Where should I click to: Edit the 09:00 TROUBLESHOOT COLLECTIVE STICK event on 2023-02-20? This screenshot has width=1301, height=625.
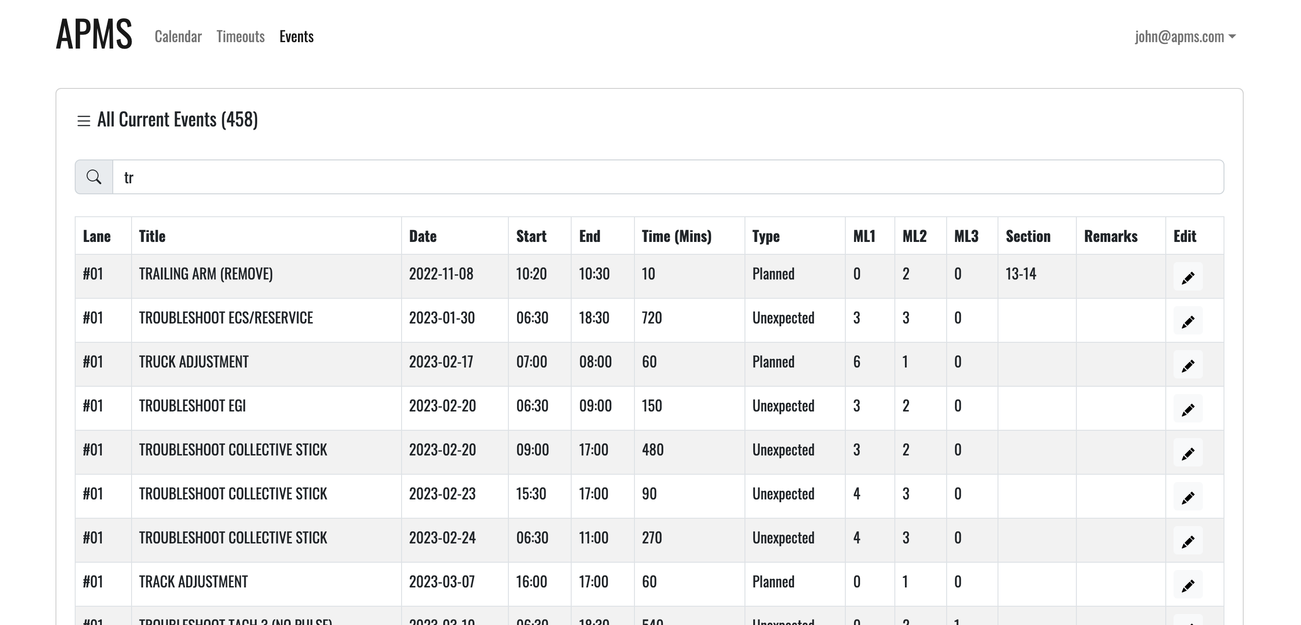1187,453
